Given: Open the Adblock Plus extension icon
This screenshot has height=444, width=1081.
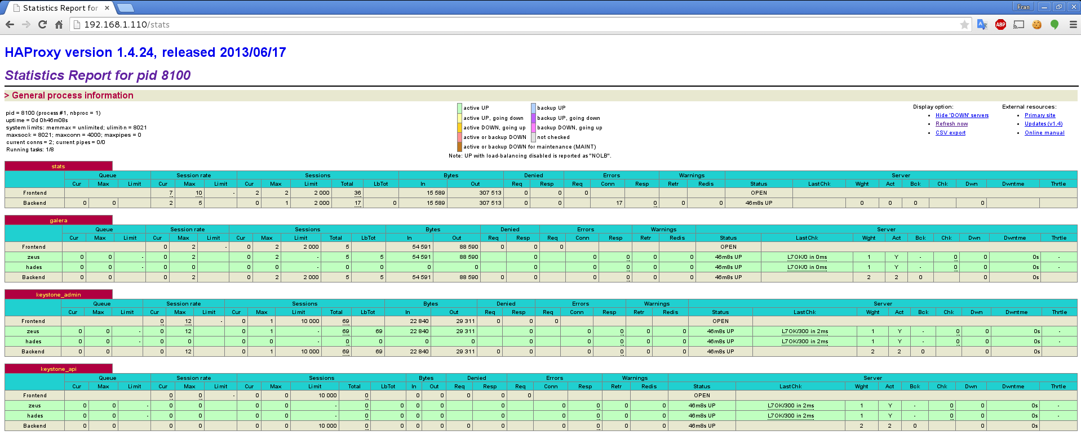Looking at the screenshot, I should pyautogui.click(x=1000, y=24).
